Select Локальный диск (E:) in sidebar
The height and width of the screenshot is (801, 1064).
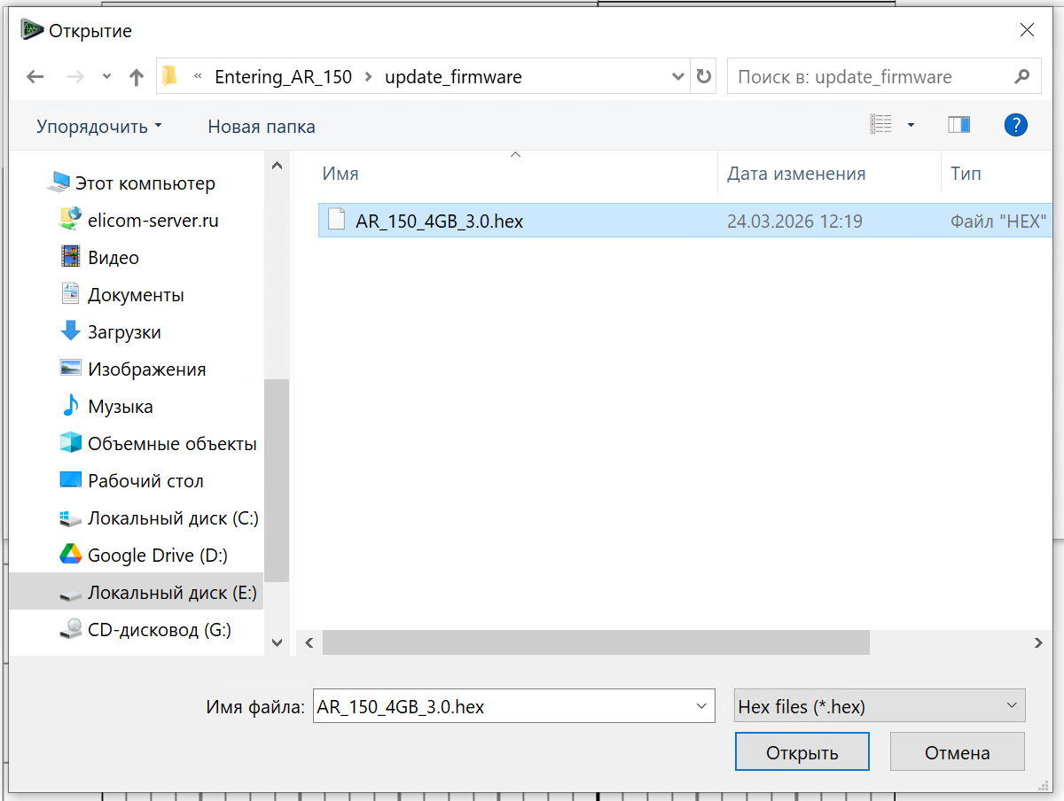pyautogui.click(x=137, y=593)
